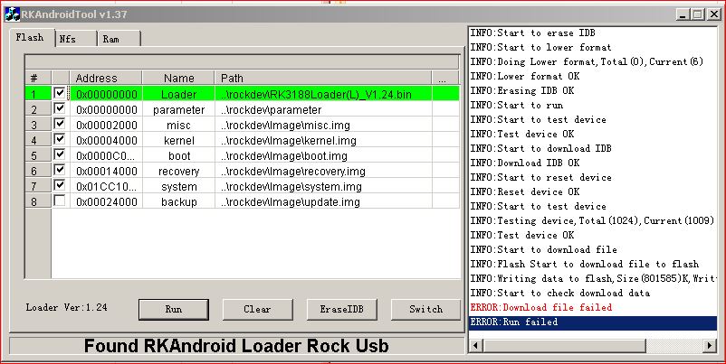Click the 0x00014000 address cell
Image resolution: width=726 pixels, height=364 pixels.
[x=107, y=172]
